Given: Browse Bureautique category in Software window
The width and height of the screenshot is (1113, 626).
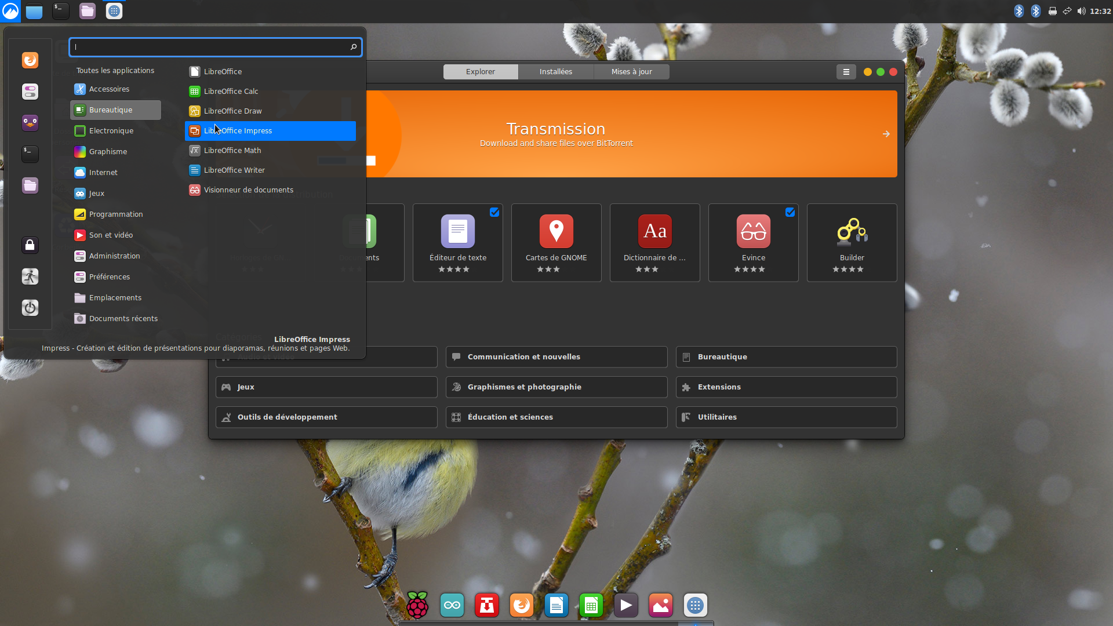Looking at the screenshot, I should click(x=787, y=357).
